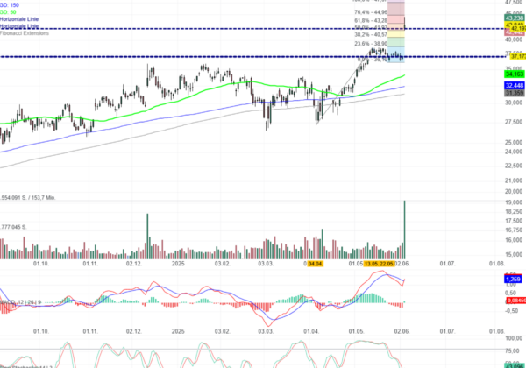Click the '76,4% - 44,96' Fibonacci level label

(371, 12)
